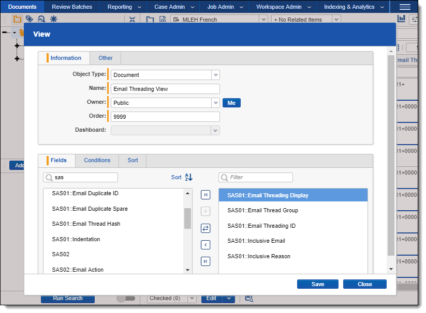Click the Run Search button
Image resolution: width=426 pixels, height=313 pixels.
pos(68,299)
